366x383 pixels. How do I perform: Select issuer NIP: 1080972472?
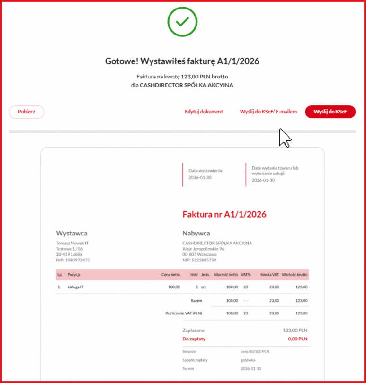[x=73, y=260]
